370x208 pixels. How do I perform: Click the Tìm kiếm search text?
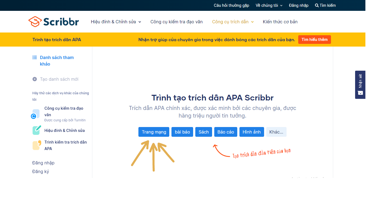pos(328,5)
